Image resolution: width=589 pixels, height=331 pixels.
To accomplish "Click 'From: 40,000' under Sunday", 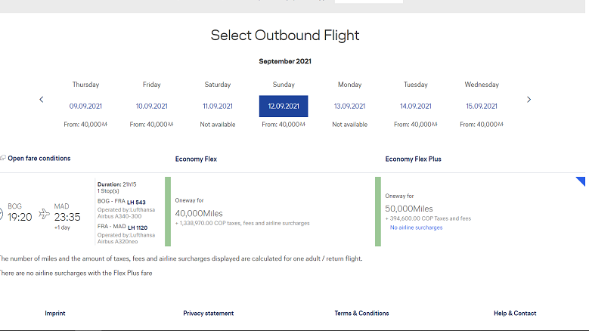I will 284,124.
